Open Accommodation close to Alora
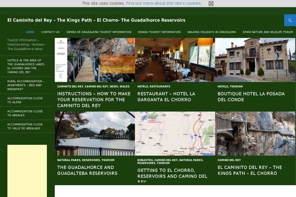This screenshot has height=197, width=296. point(25,100)
